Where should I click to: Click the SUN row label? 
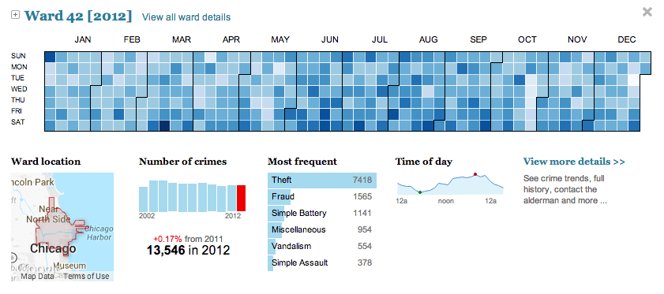click(19, 56)
